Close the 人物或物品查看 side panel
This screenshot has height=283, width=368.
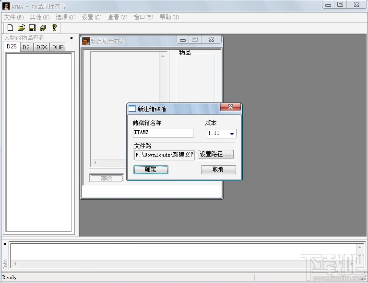pyautogui.click(x=71, y=38)
